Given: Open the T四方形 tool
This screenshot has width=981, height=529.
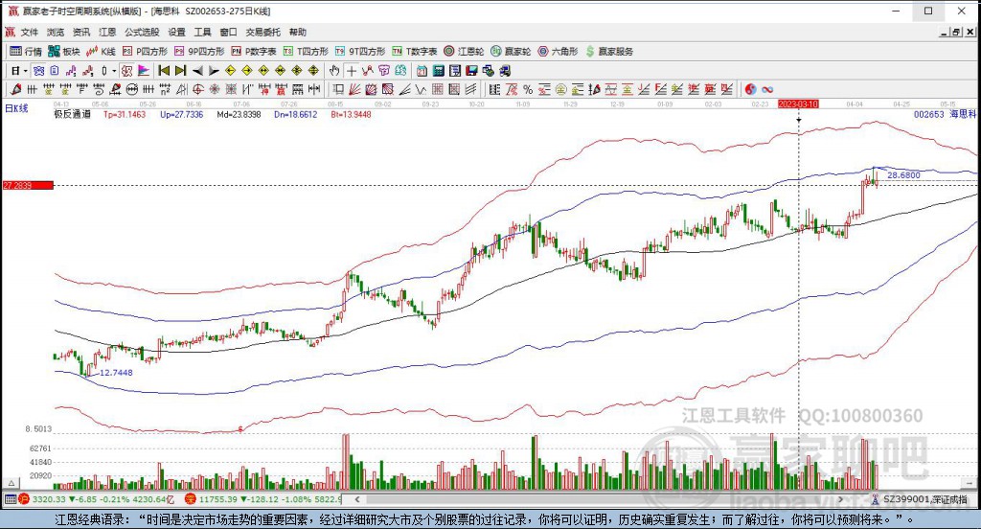Looking at the screenshot, I should point(306,52).
